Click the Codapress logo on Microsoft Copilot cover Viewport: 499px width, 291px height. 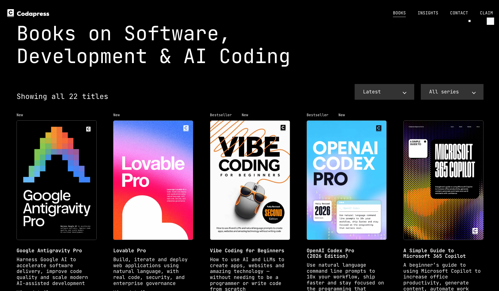click(475, 231)
